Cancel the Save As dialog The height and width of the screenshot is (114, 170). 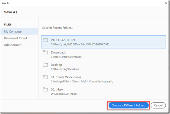tap(158, 105)
